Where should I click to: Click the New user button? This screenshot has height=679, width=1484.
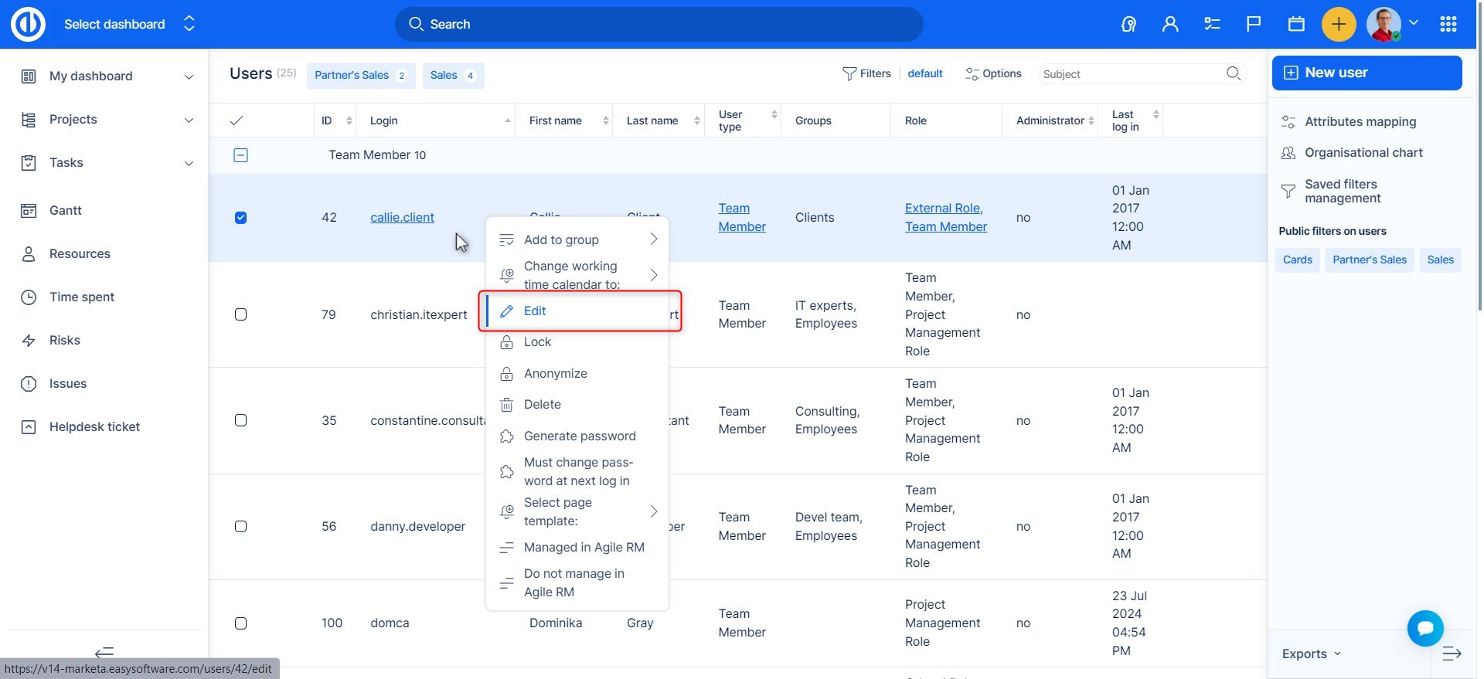pos(1367,73)
